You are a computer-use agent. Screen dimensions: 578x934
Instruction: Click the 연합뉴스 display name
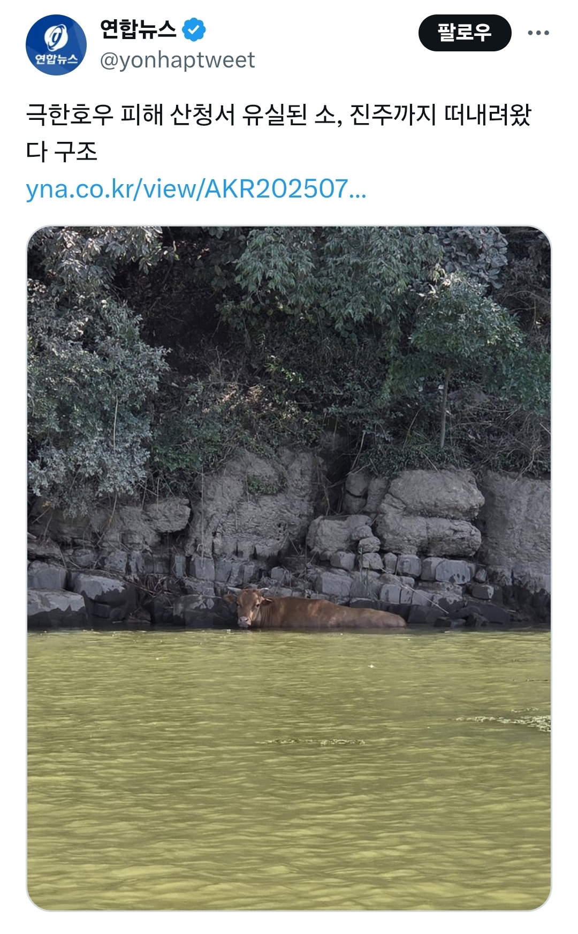(138, 29)
